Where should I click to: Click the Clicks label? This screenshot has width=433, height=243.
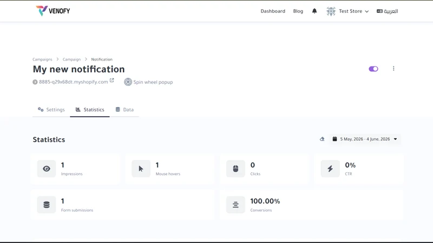(255, 174)
